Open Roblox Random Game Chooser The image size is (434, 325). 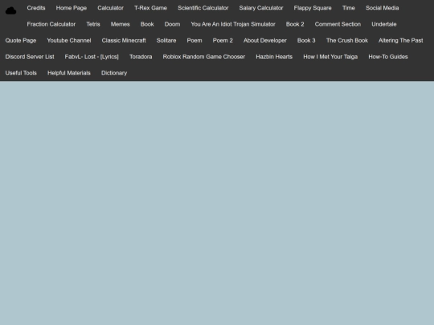click(x=204, y=57)
